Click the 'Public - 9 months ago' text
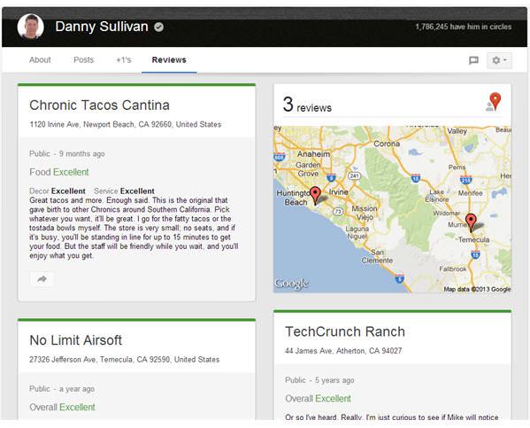Viewport: 530px width, 428px height. click(67, 153)
